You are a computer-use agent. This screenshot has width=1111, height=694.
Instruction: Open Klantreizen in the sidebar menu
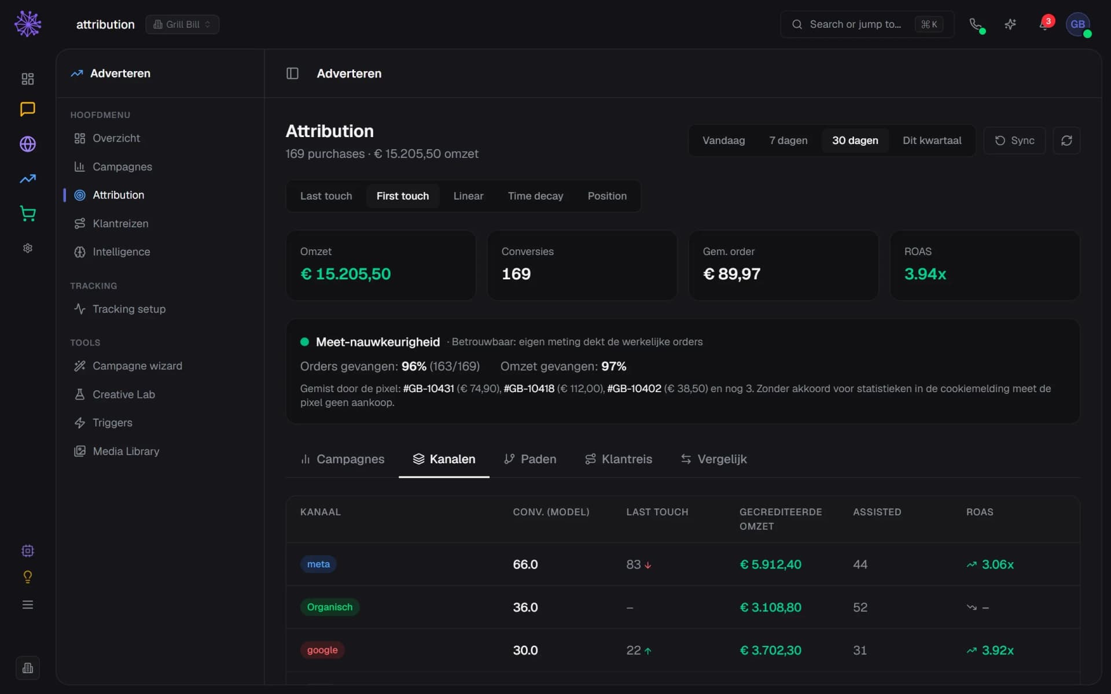160,223
